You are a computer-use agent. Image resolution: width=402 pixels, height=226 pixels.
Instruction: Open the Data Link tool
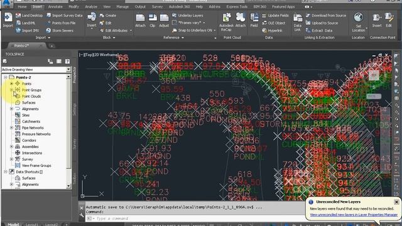pyautogui.click(x=297, y=22)
